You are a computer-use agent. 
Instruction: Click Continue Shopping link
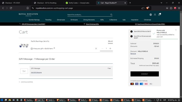[26, 82]
